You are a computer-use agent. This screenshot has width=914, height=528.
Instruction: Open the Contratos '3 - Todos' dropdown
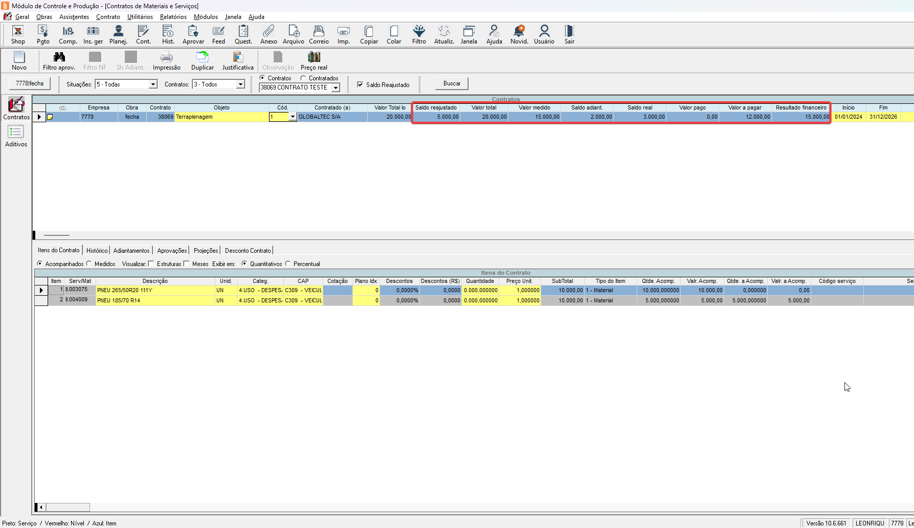pyautogui.click(x=240, y=84)
